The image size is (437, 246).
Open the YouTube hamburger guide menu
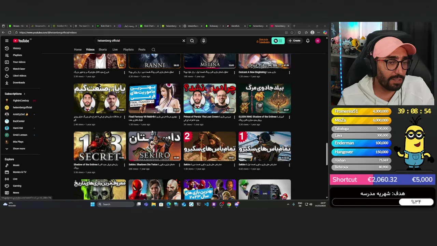(x=6, y=41)
